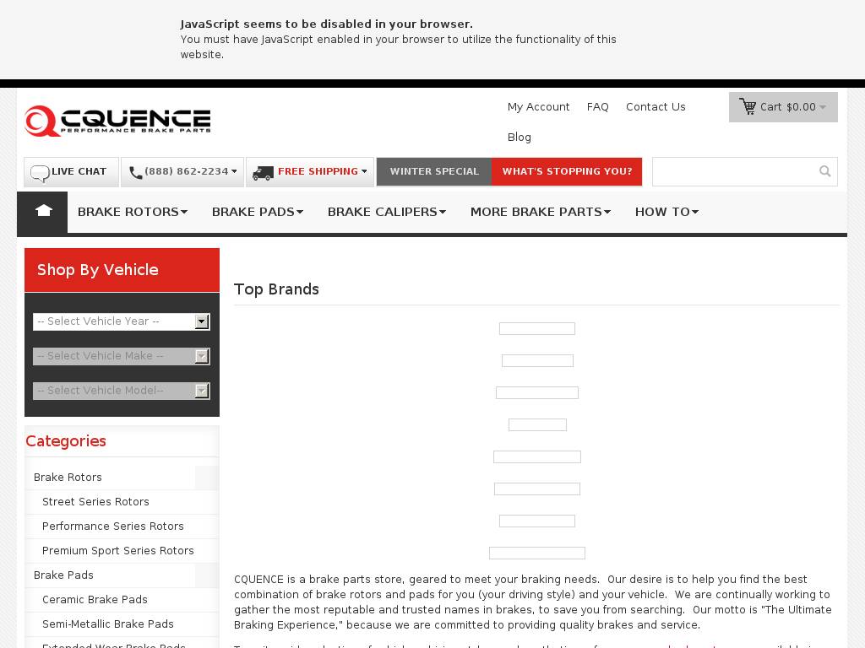Viewport: 865px width, 648px height.
Task: Expand the Brake Calipers menu
Action: (386, 212)
